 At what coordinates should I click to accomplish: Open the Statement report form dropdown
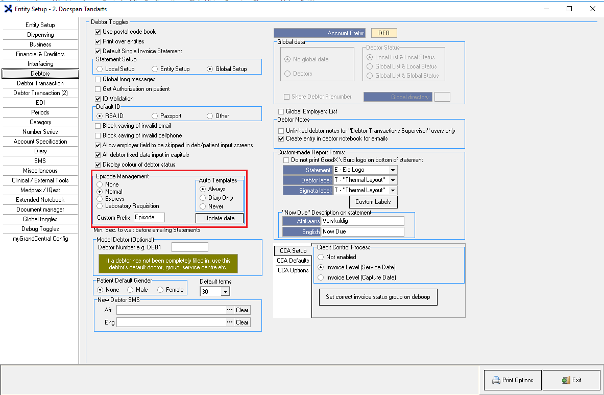click(392, 170)
